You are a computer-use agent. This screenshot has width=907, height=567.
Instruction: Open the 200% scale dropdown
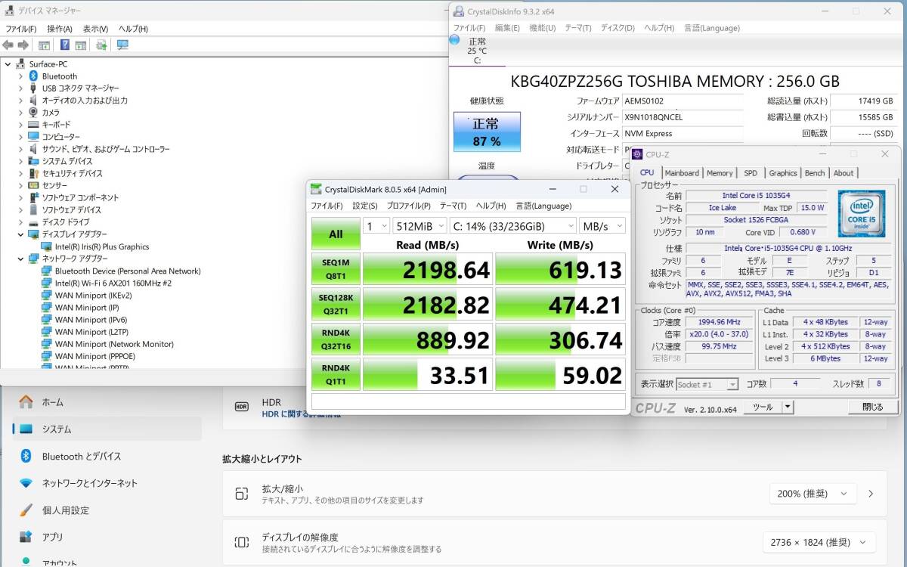pos(813,494)
